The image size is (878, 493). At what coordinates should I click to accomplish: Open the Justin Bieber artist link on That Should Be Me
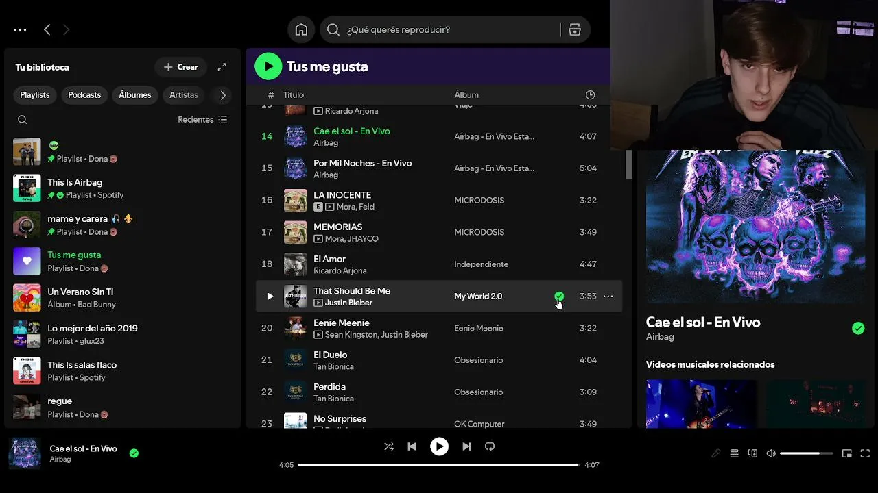(x=348, y=303)
